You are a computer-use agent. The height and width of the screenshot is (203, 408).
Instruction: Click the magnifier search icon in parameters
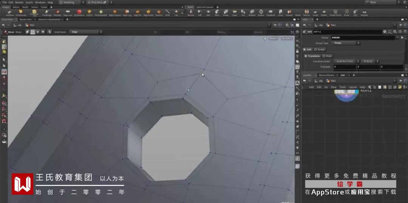pyautogui.click(x=395, y=32)
